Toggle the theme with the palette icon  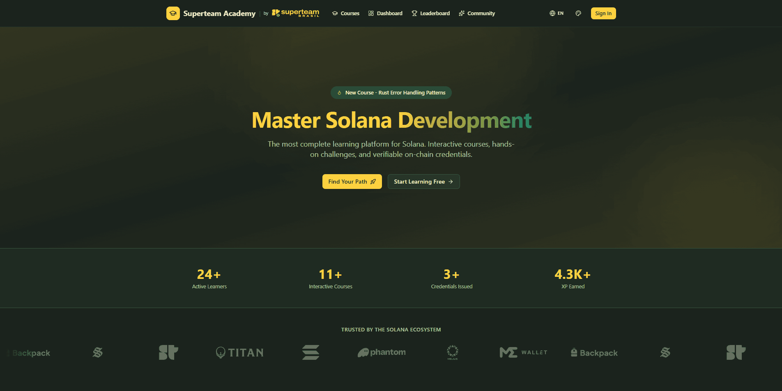click(x=578, y=13)
